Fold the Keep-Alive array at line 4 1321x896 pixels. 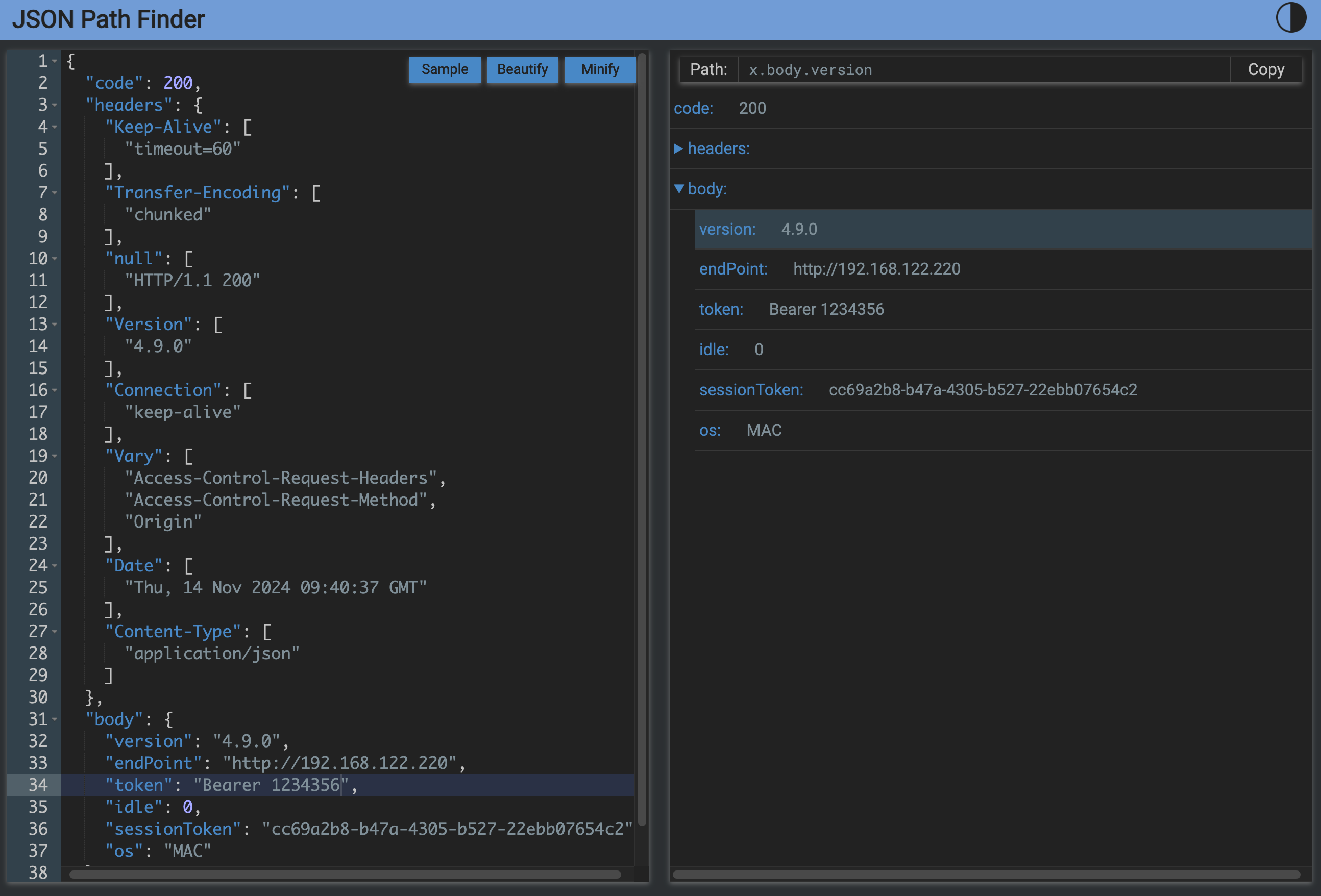tap(55, 127)
